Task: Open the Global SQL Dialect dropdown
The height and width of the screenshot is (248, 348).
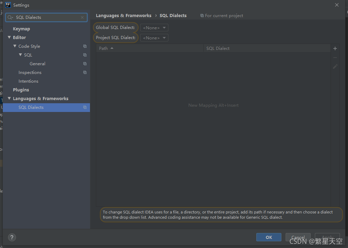Action: click(x=154, y=28)
